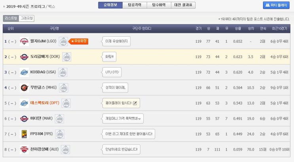Click win rate 0.059 for 천하장상패
294x162 pixels.
click(x=238, y=150)
